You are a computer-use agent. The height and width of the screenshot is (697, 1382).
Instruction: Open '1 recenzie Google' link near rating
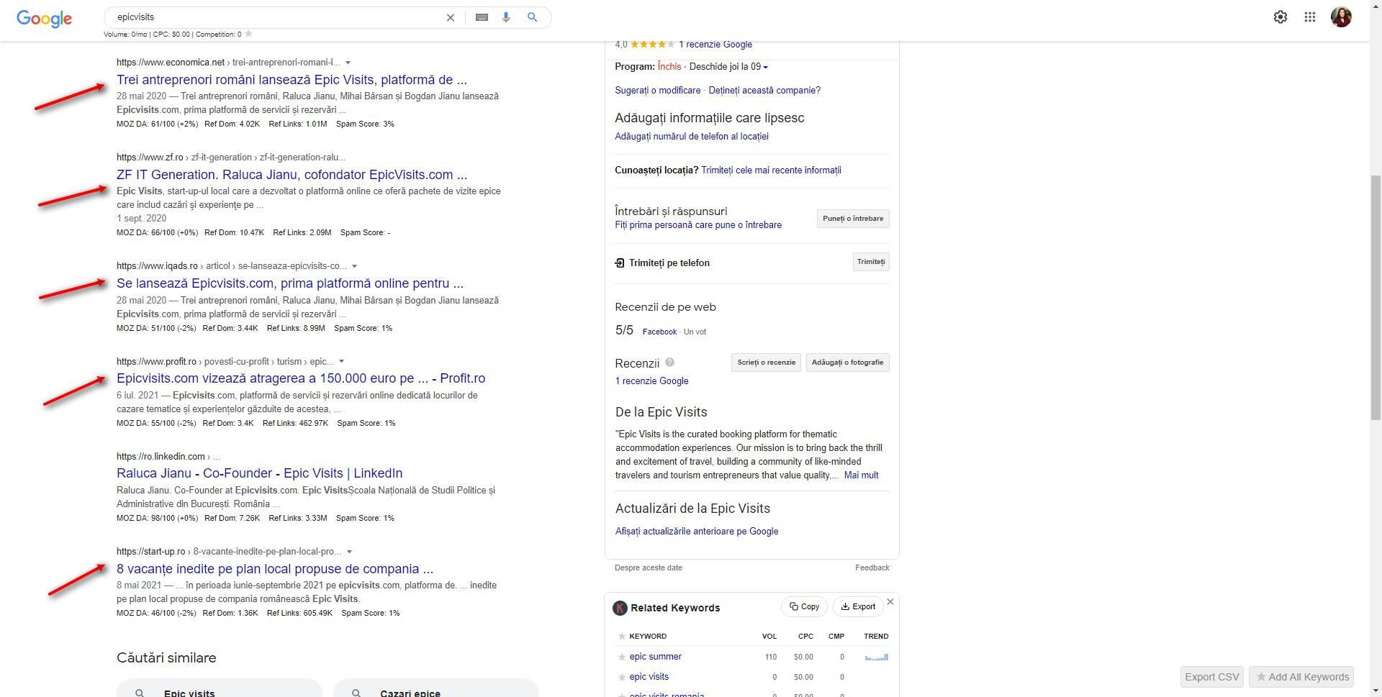coord(715,45)
